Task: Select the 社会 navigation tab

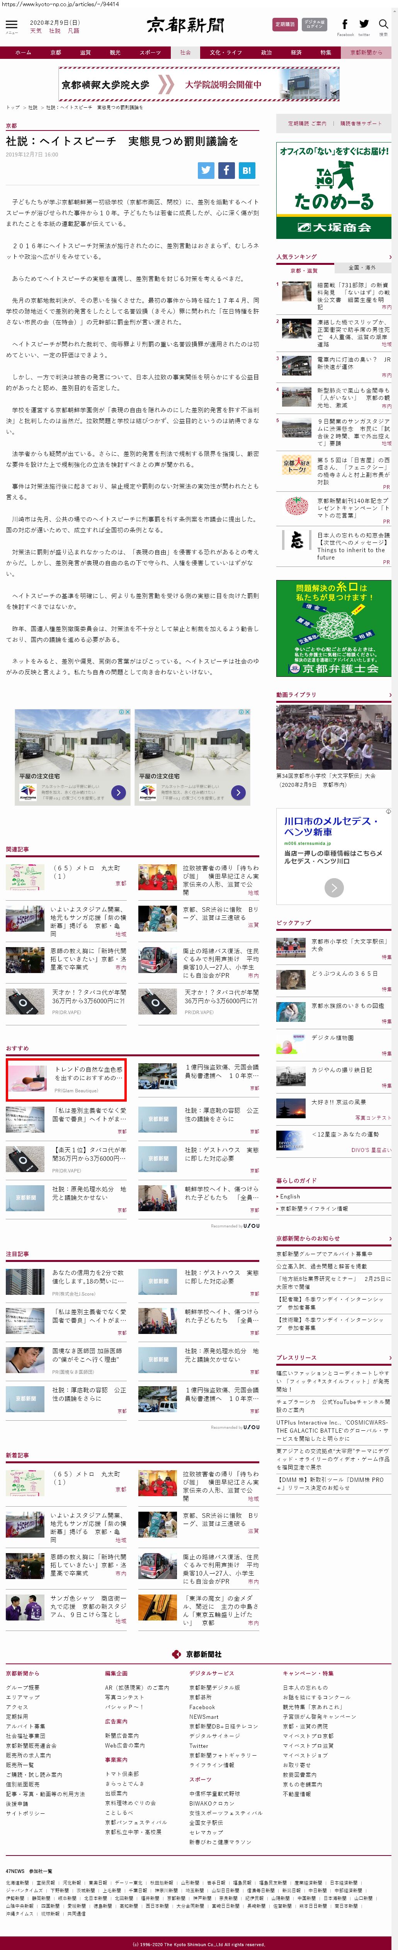Action: [185, 53]
